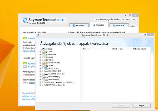Check the Letöltések checkbox
The width and height of the screenshot is (158, 111).
[43, 54]
